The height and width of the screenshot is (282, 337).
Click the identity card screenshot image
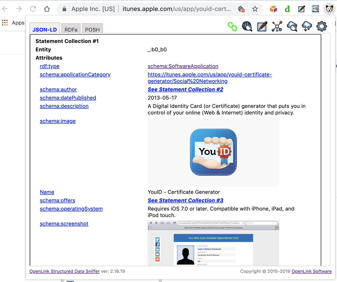[213, 243]
